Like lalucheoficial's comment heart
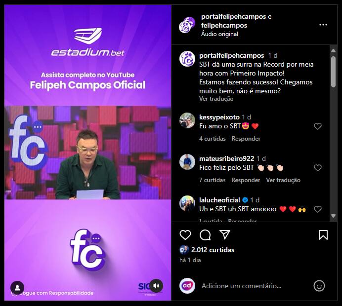This screenshot has width=342, height=306. pyautogui.click(x=318, y=209)
